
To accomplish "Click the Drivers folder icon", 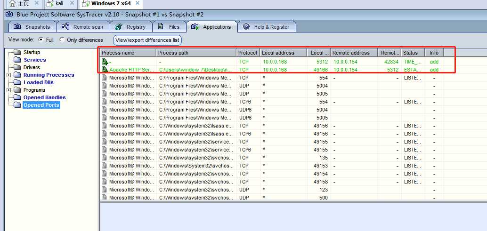I will pyautogui.click(x=17, y=67).
